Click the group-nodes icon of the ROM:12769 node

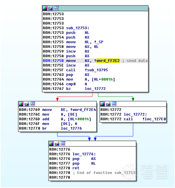pyautogui.click(x=33, y=104)
